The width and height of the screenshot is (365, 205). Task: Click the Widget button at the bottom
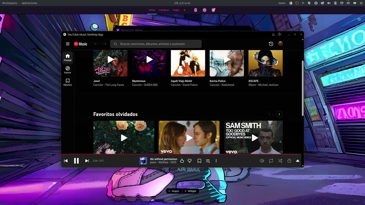190,191
